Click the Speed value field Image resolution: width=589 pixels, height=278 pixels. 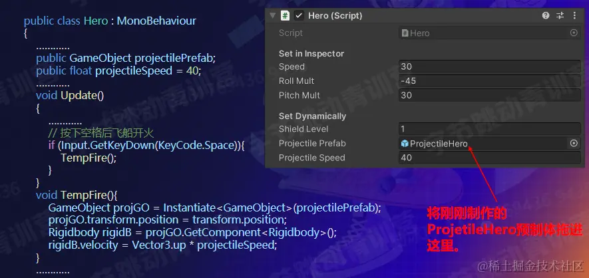pos(489,67)
